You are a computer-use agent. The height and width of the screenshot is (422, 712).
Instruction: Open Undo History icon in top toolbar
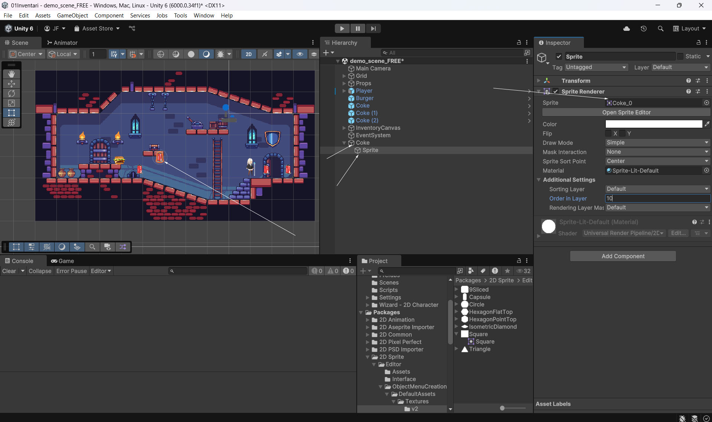[x=643, y=29]
